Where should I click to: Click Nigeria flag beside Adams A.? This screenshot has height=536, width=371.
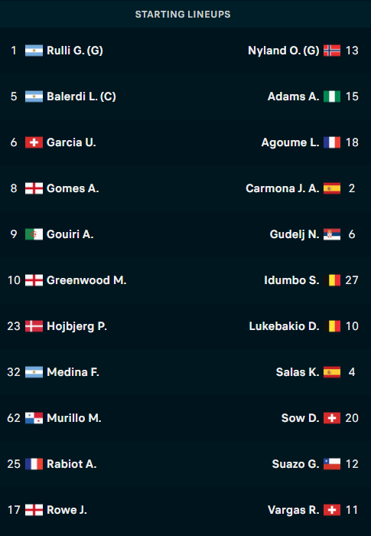point(332,96)
